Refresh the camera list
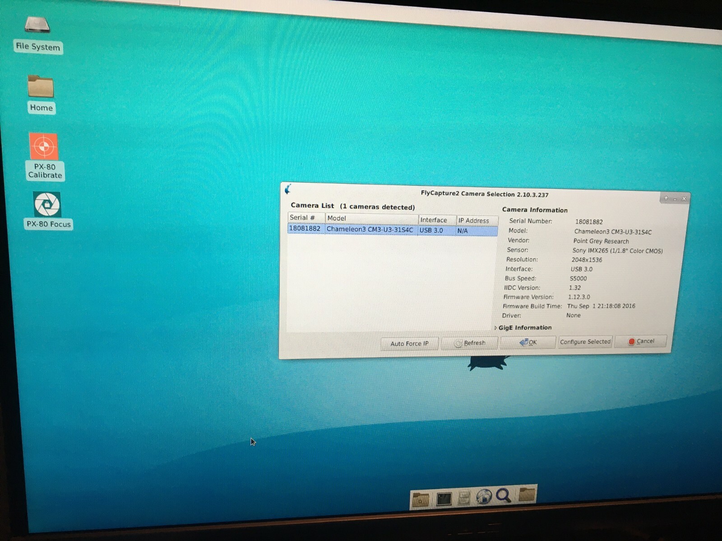This screenshot has height=541, width=722. (470, 343)
